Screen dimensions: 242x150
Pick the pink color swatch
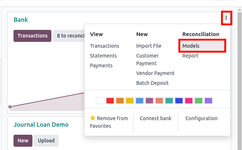tap(188, 101)
